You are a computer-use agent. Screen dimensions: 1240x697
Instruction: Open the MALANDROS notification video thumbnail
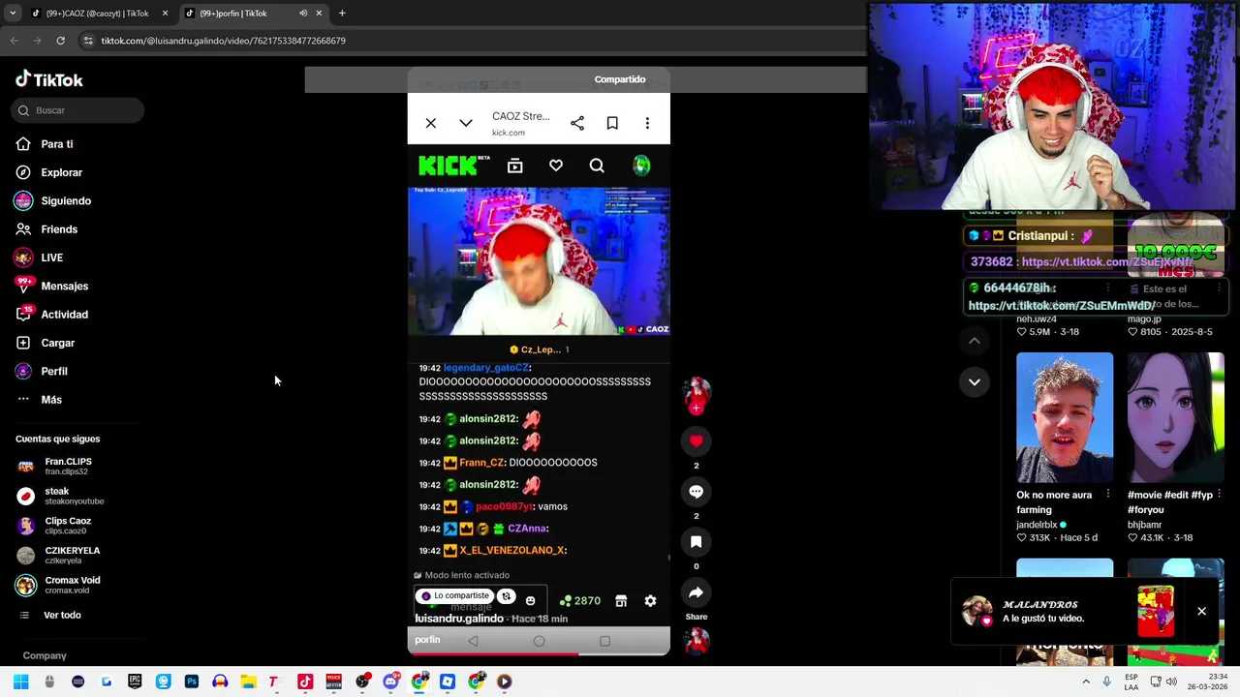pos(1156,611)
